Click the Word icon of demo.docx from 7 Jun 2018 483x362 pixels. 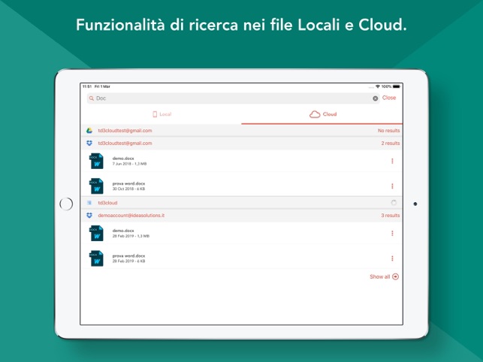coord(96,161)
